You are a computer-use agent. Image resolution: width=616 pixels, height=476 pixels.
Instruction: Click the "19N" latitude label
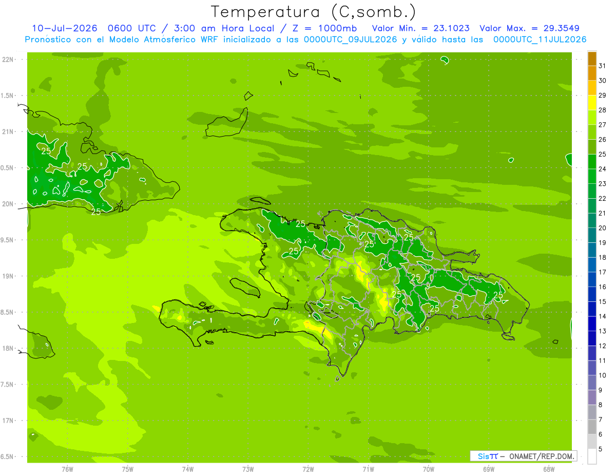[9, 276]
